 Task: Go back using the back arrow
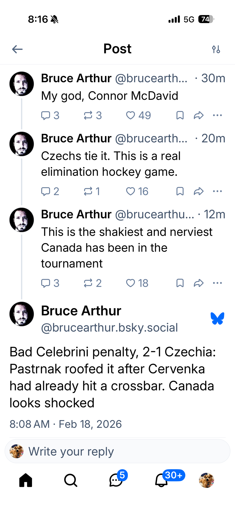(17, 49)
